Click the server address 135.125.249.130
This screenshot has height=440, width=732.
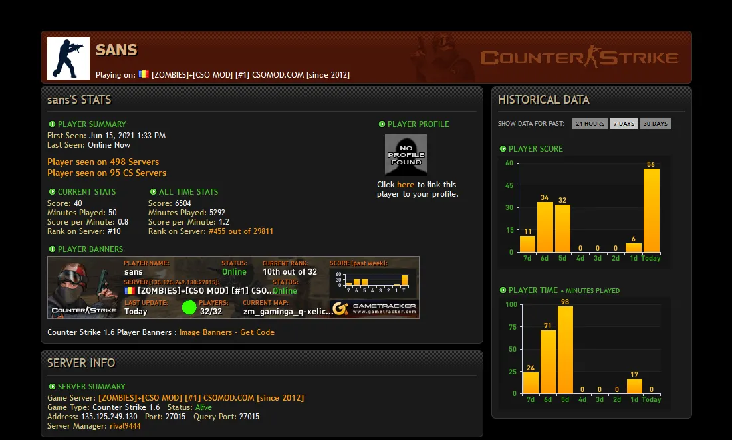click(109, 417)
